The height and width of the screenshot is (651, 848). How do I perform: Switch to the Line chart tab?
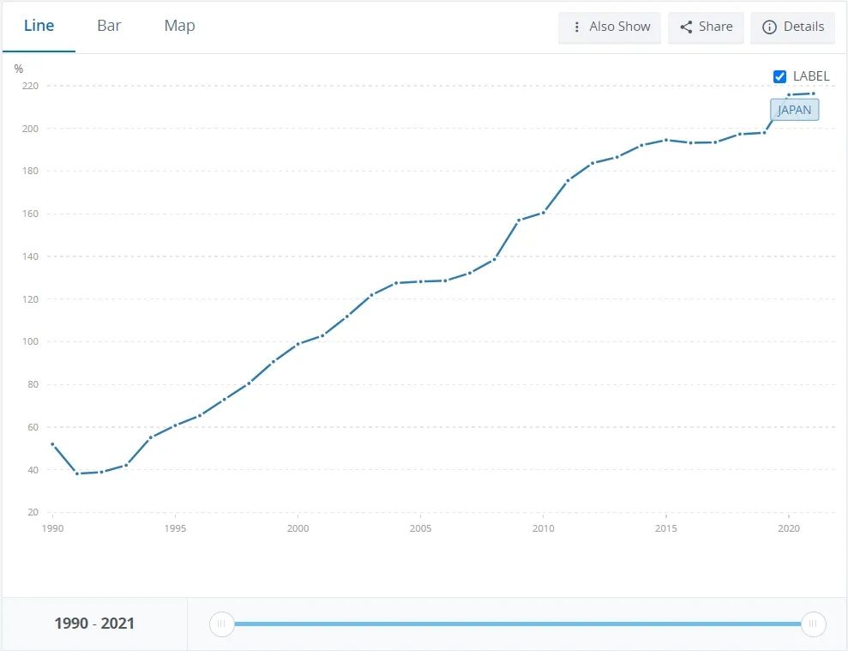[39, 26]
